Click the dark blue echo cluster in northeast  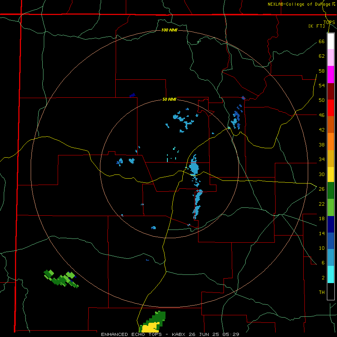click(236, 117)
